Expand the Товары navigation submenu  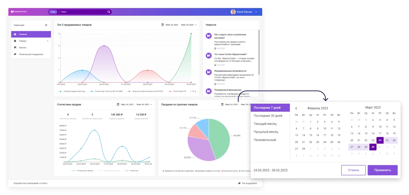click(48, 41)
